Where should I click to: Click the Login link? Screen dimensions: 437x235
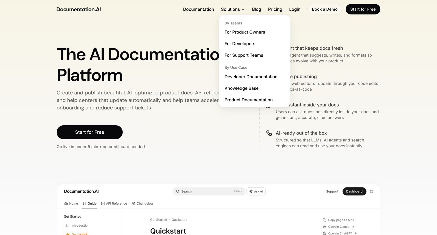tap(295, 9)
